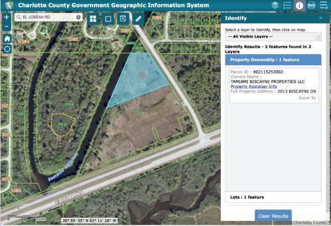The width and height of the screenshot is (331, 226).
Task: Open the All Visible Layers dropdown
Action: (273, 37)
